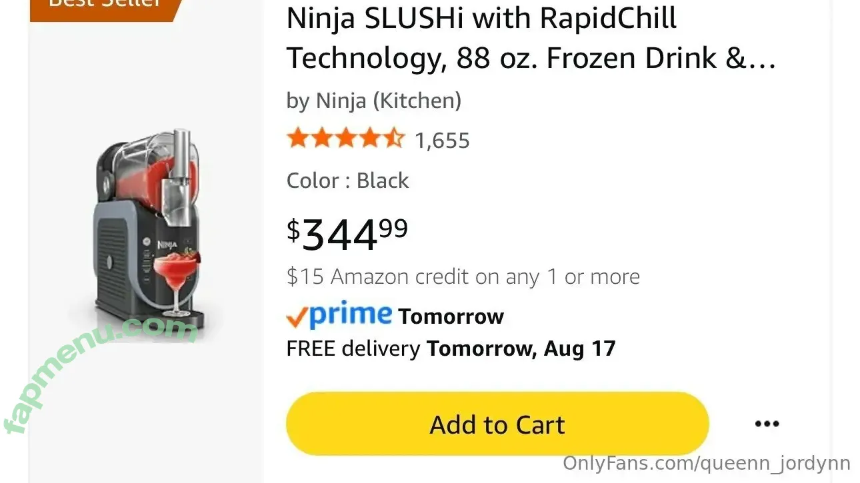Click the orange Best Seller badge
Image resolution: width=860 pixels, height=483 pixels.
click(x=107, y=5)
